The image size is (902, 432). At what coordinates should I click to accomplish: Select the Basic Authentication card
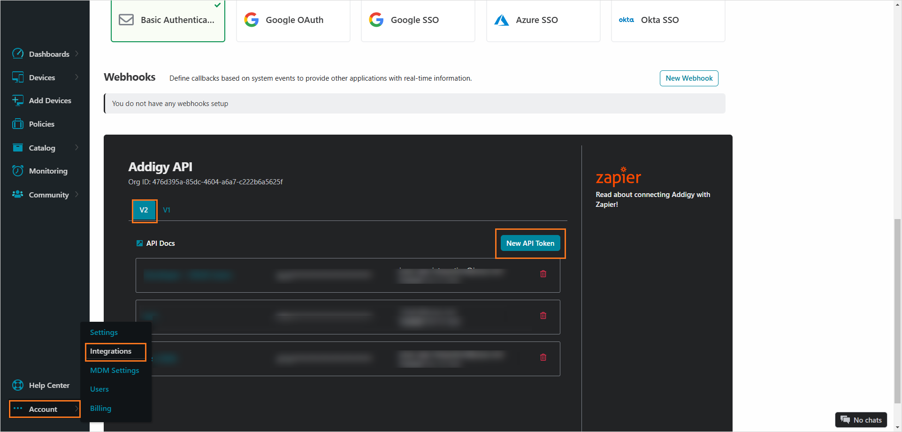(168, 20)
